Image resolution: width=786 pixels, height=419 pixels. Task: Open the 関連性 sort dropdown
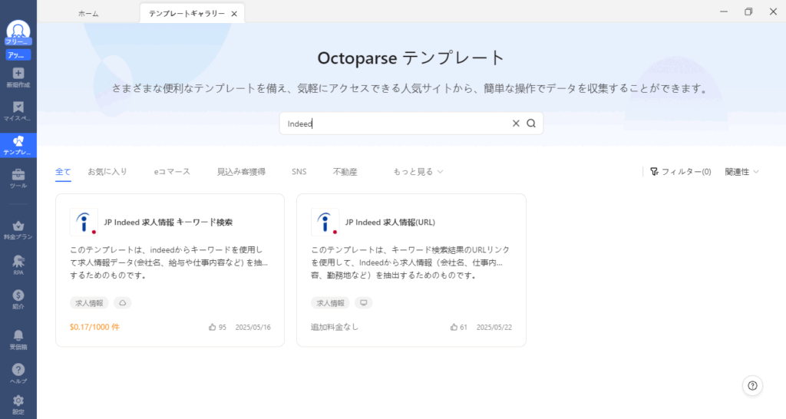click(742, 171)
